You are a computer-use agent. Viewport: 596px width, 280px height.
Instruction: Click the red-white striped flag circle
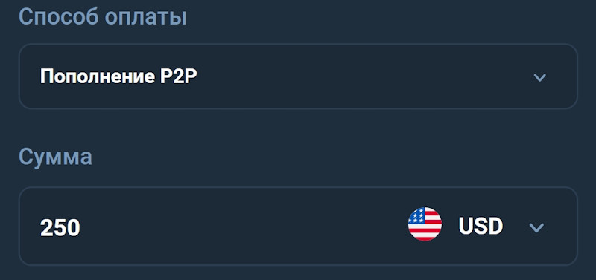[x=425, y=224]
